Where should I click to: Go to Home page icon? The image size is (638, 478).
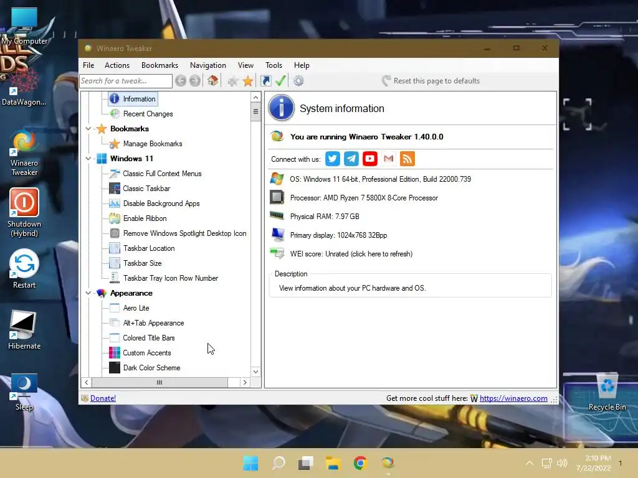pyautogui.click(x=213, y=80)
